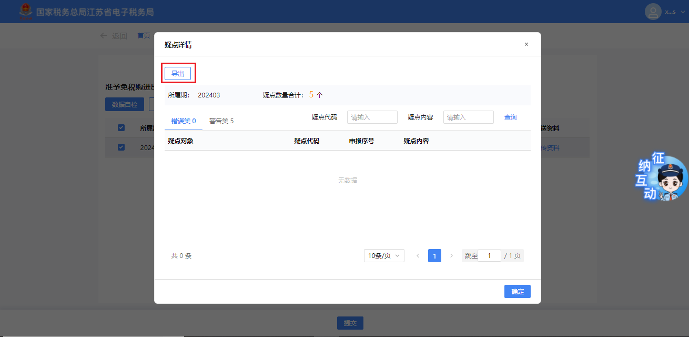689x337 pixels.
Task: Go to previous page arrow
Action: [x=418, y=256]
